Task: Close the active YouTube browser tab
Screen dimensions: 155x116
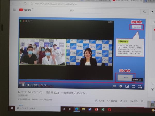Action: click(x=141, y=1)
